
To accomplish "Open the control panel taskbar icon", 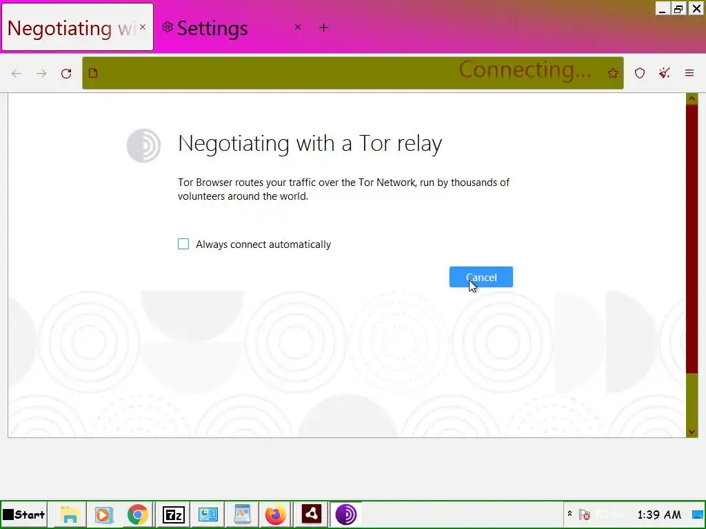I will 208,515.
